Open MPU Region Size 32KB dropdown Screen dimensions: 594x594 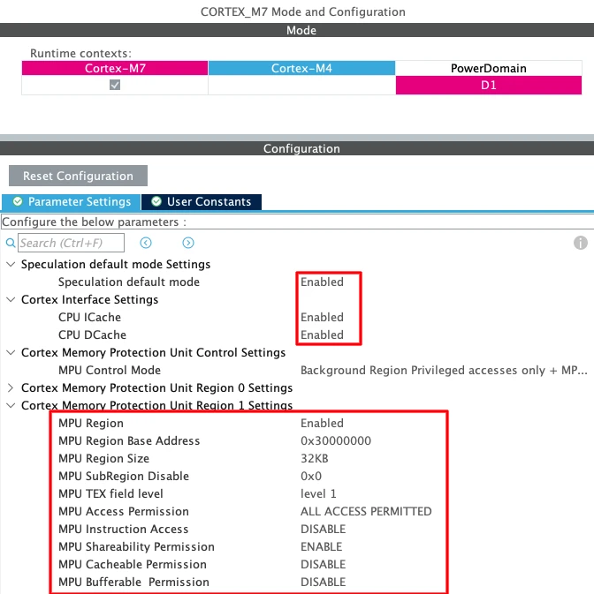(315, 458)
